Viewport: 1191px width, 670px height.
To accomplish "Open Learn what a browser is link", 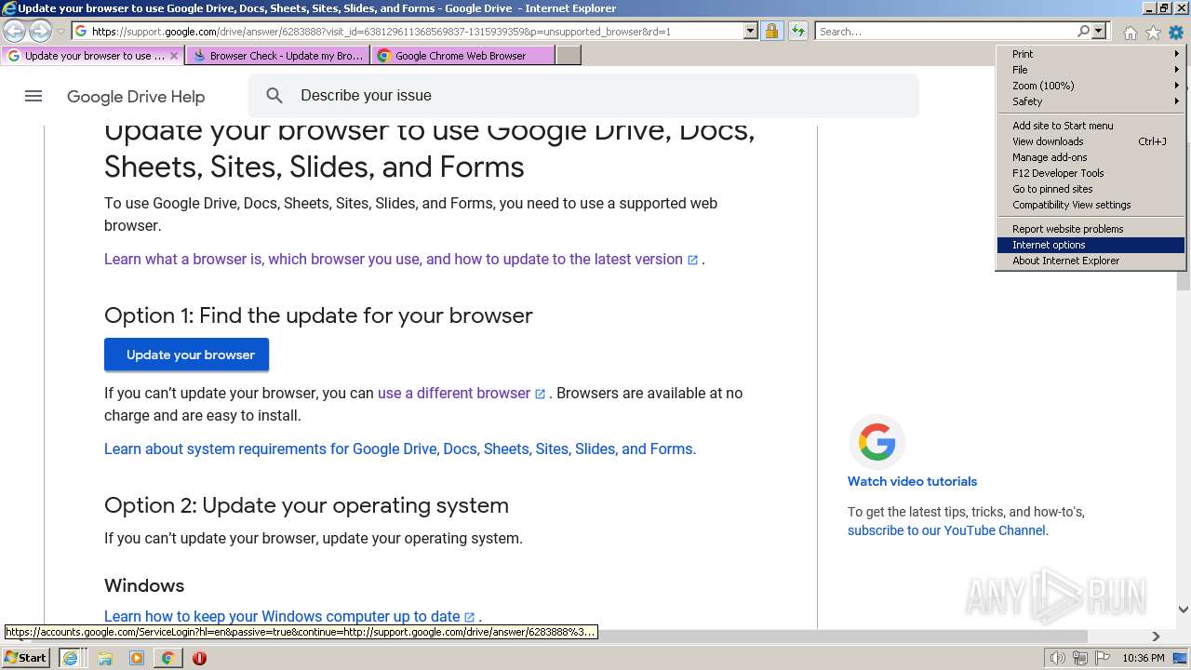I will (401, 260).
